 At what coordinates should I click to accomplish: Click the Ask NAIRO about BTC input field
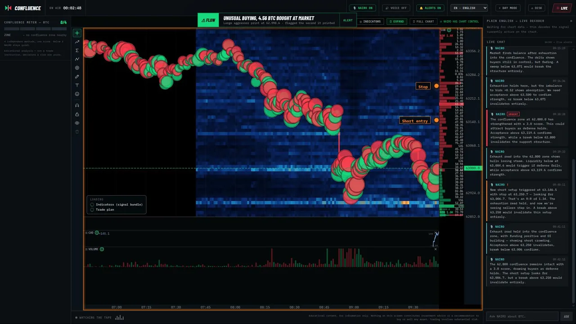522,316
